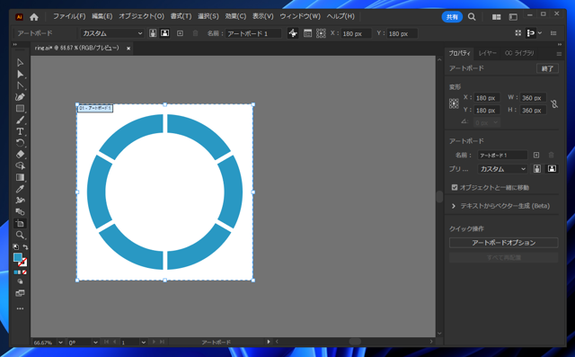This screenshot has height=357, width=575.
Task: Select the Rotate tool
Action: 20,143
